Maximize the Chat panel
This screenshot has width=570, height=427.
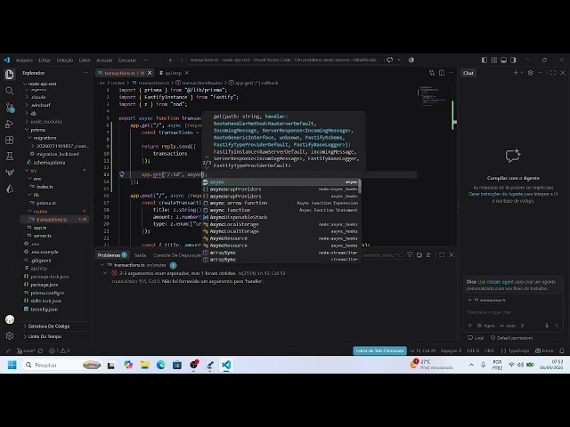pyautogui.click(x=553, y=73)
